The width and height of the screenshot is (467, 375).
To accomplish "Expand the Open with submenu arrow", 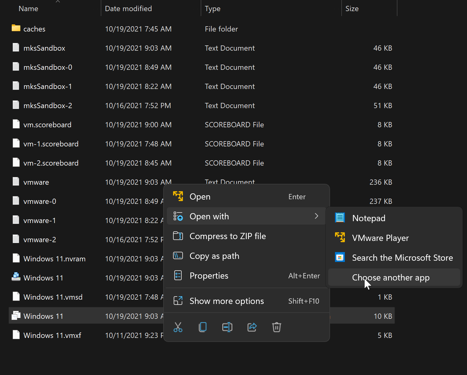I will coord(316,216).
